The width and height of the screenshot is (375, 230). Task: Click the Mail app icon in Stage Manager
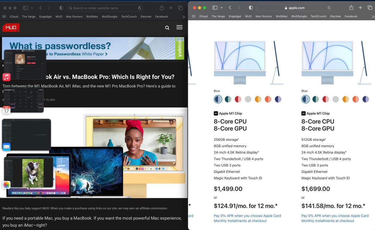pos(6,147)
